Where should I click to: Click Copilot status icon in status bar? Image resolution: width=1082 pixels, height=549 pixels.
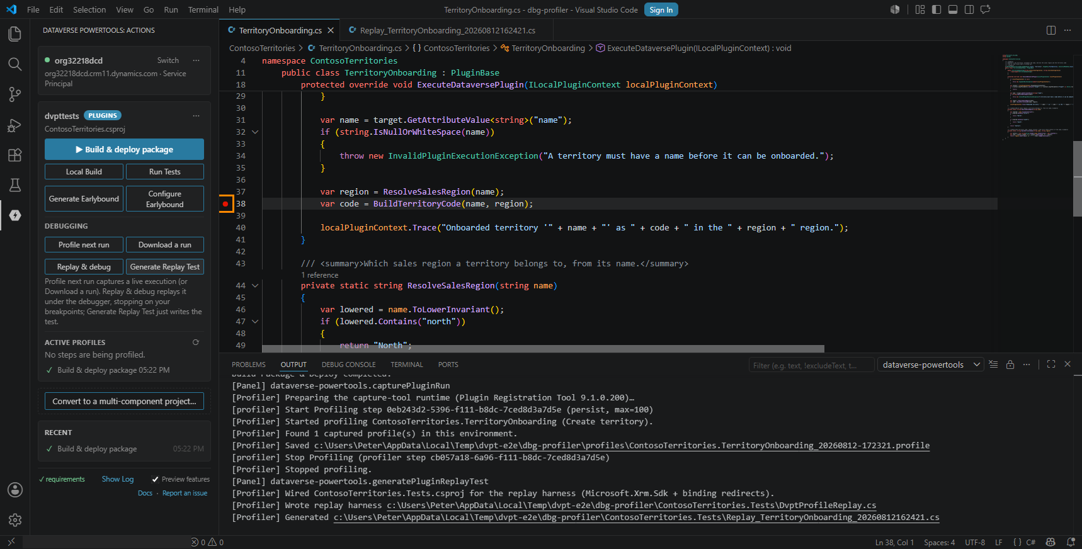tap(1051, 542)
